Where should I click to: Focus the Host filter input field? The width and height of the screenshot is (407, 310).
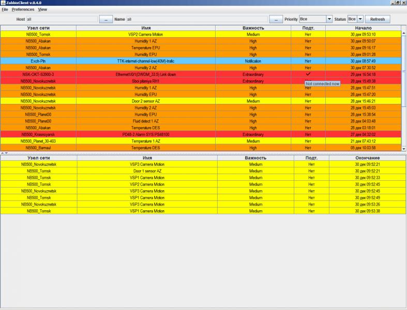coord(62,19)
